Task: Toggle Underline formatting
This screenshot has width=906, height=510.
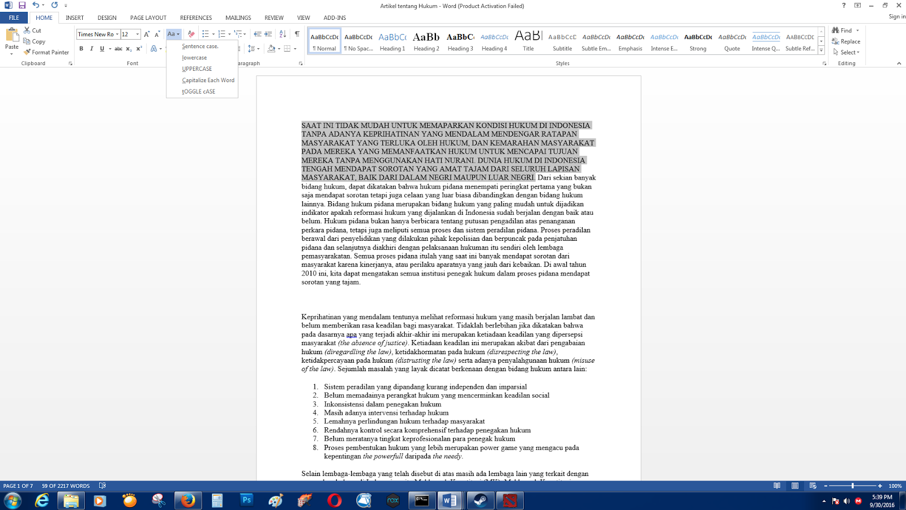Action: [x=102, y=49]
